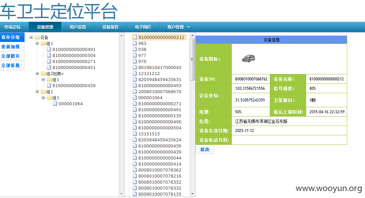
Task: Click the document icon beside 15151515
Action: (x=135, y=134)
